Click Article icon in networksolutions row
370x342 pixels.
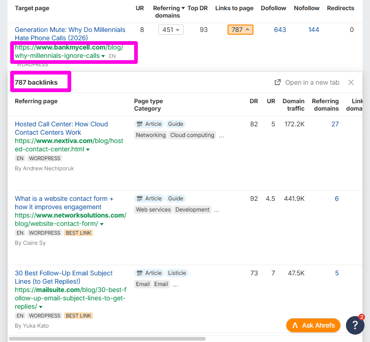click(x=140, y=199)
